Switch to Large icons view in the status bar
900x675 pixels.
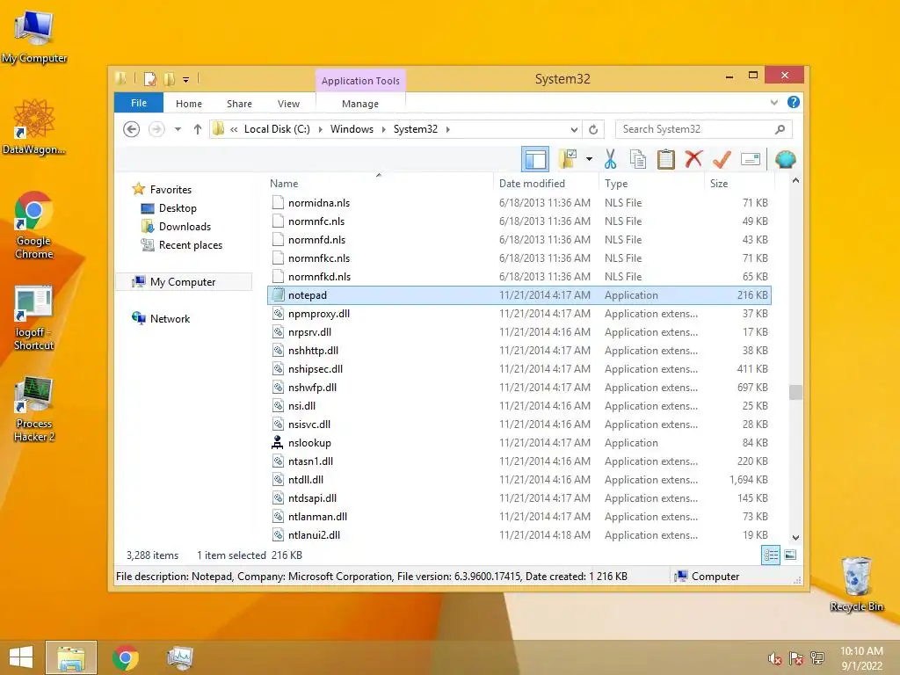point(790,555)
